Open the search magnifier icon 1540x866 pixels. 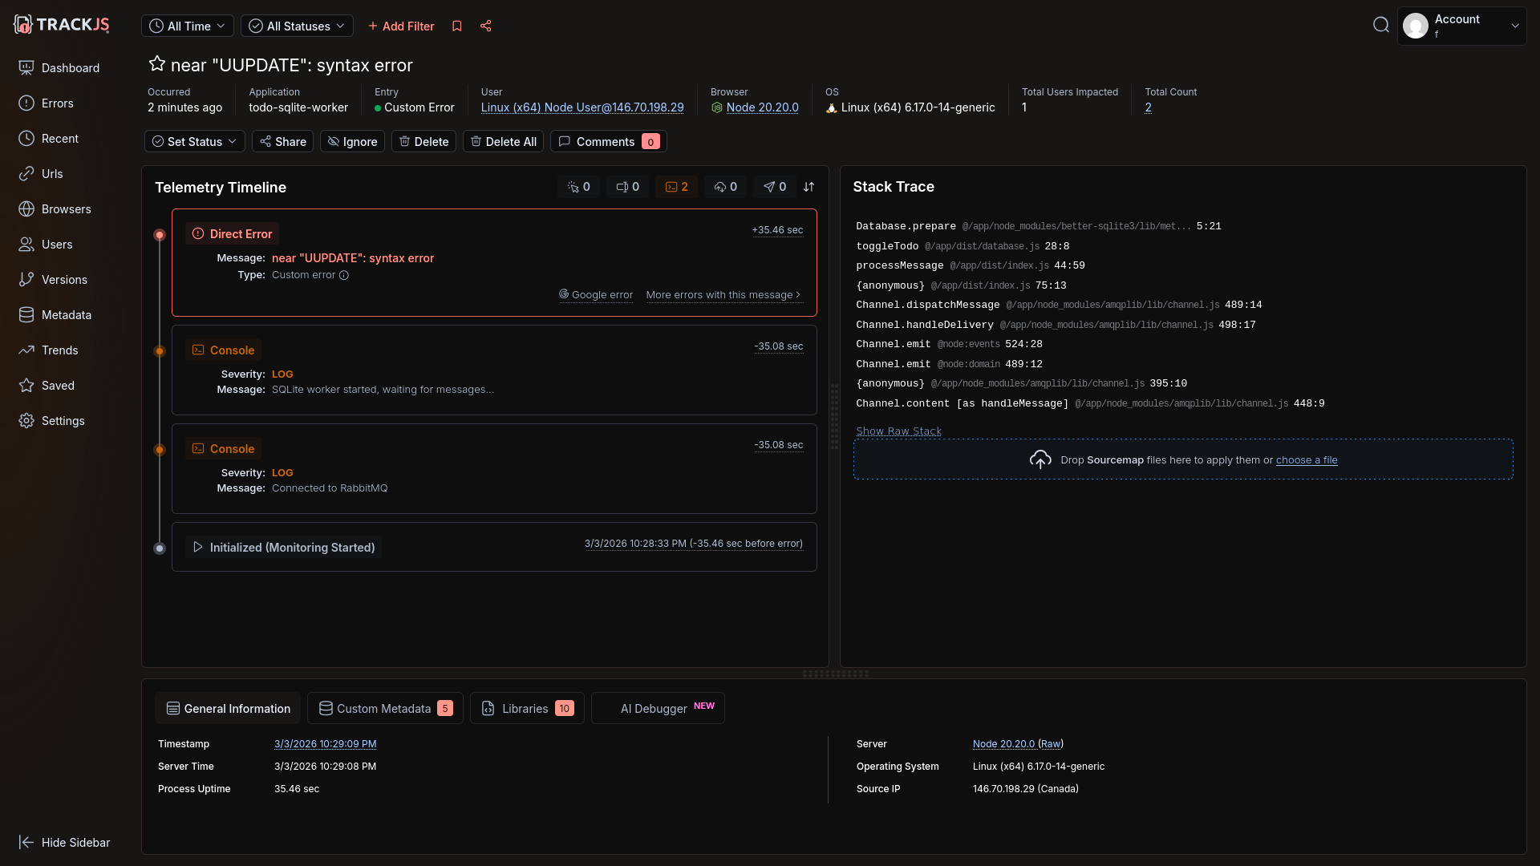(x=1380, y=26)
